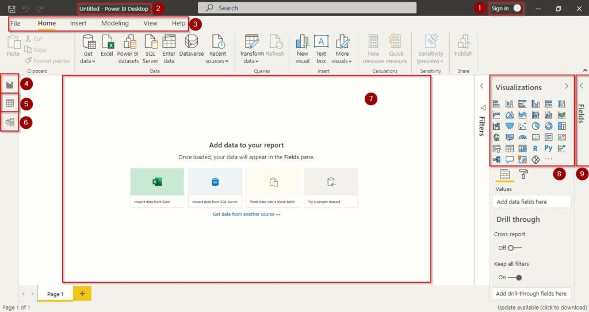This screenshot has width=589, height=312.
Task: Click Import data from Excel card
Action: pyautogui.click(x=157, y=187)
